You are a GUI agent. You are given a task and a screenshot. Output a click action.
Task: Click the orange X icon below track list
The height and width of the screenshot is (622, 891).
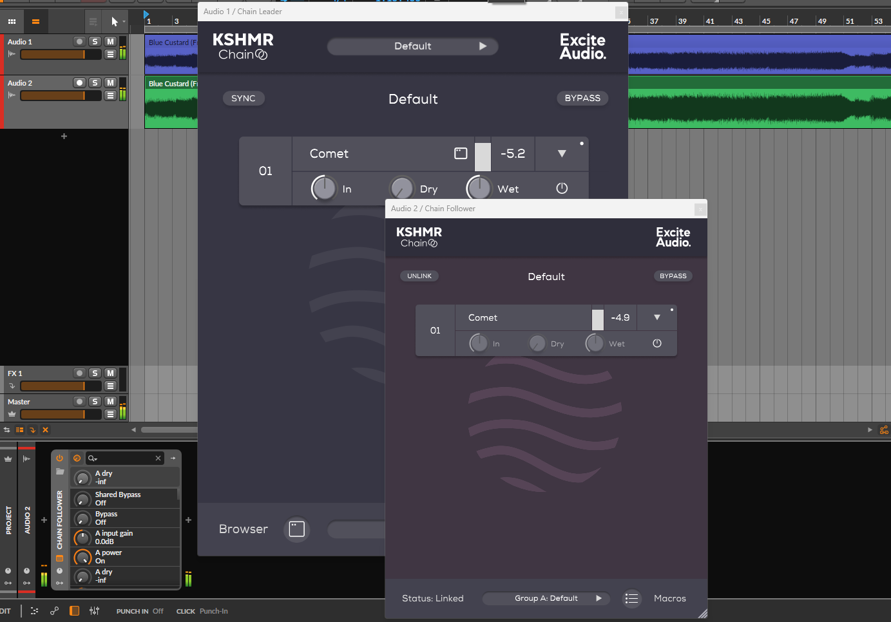(x=45, y=429)
